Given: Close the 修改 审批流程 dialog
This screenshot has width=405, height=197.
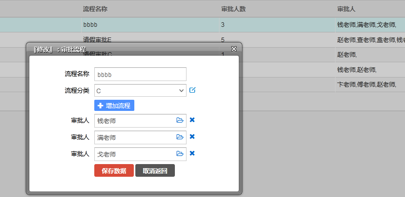Looking at the screenshot, I should [234, 49].
